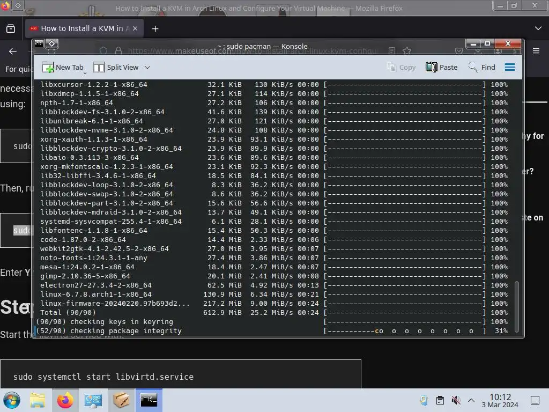
Task: Open the package manager taskbar icon
Action: click(121, 400)
